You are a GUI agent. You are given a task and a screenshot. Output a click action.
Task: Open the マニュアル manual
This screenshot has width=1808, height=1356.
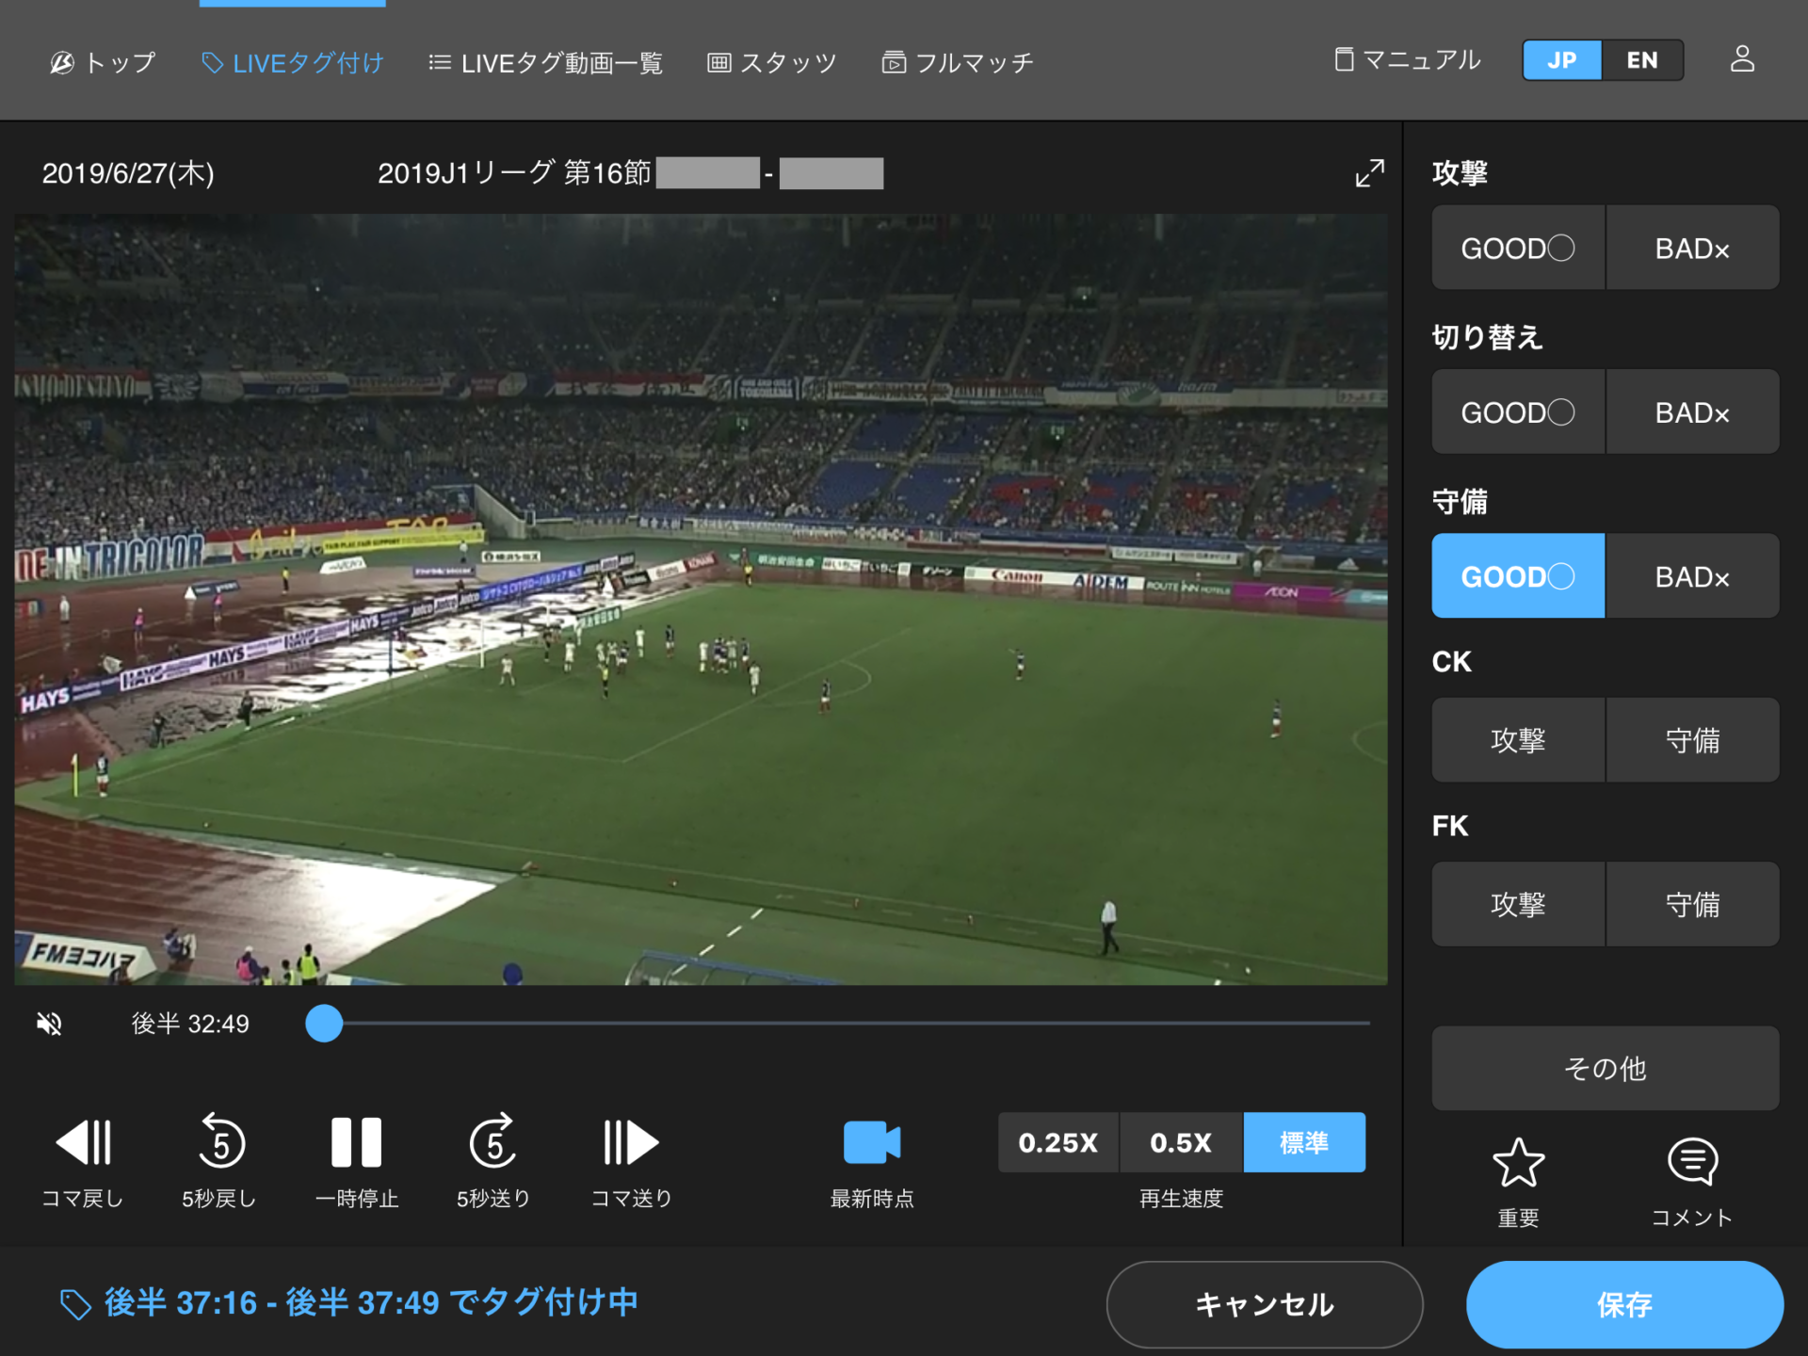point(1408,60)
